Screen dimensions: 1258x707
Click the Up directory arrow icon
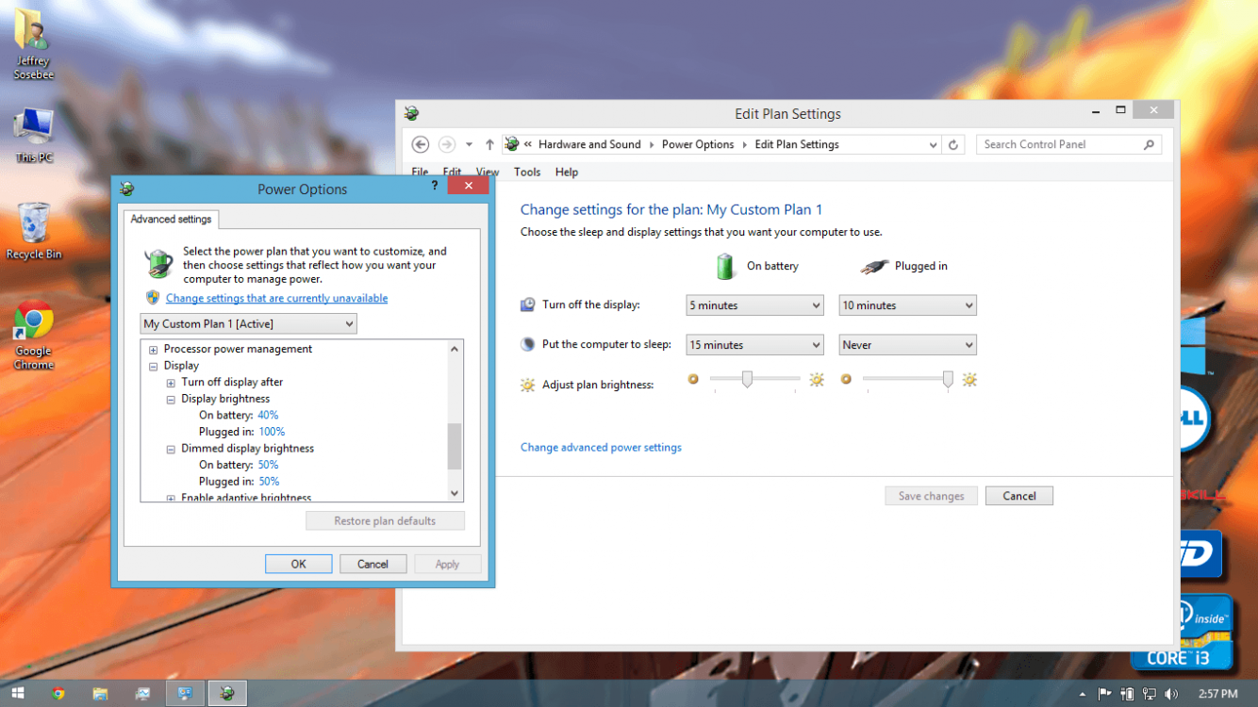tap(489, 144)
